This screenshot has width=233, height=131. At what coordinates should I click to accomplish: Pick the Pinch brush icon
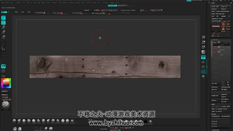(x=43, y=121)
